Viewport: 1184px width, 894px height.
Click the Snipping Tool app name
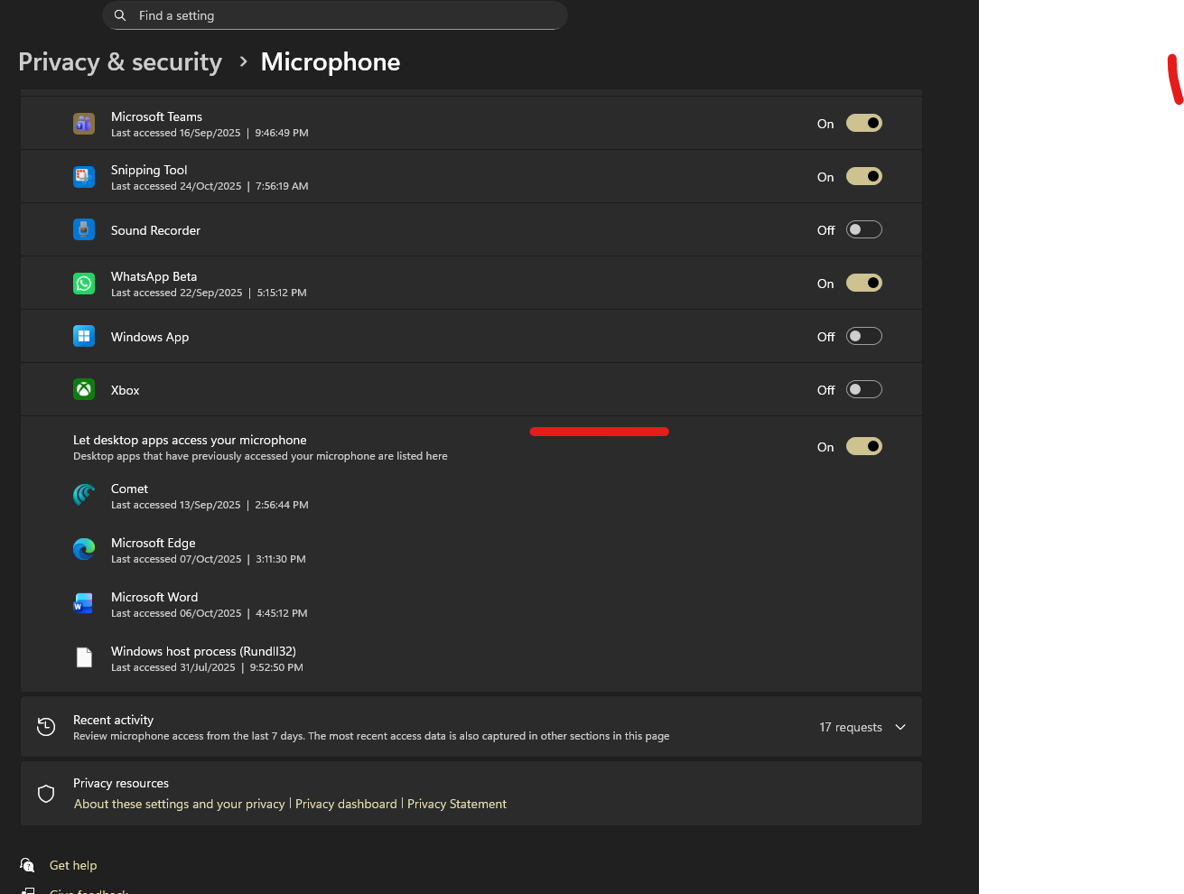[149, 170]
